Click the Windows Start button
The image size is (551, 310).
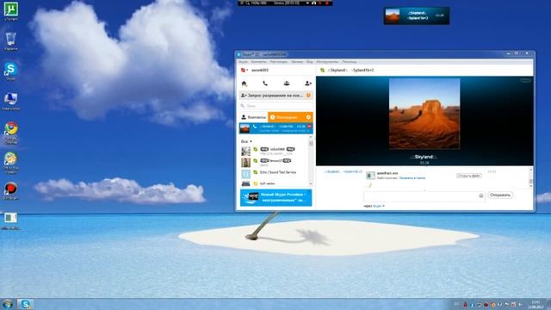coord(7,304)
